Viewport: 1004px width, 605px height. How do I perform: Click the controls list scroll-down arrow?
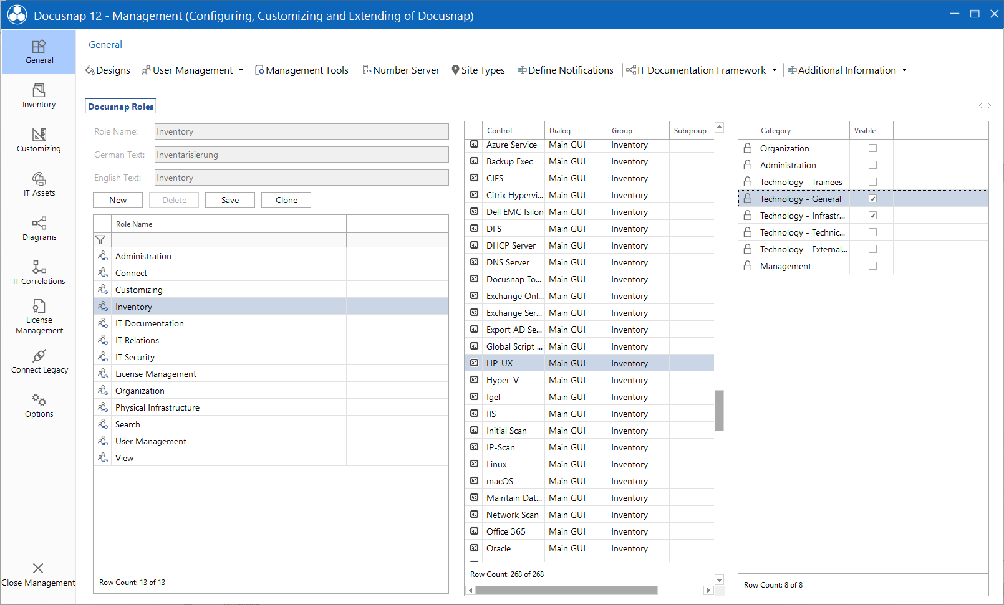[719, 579]
